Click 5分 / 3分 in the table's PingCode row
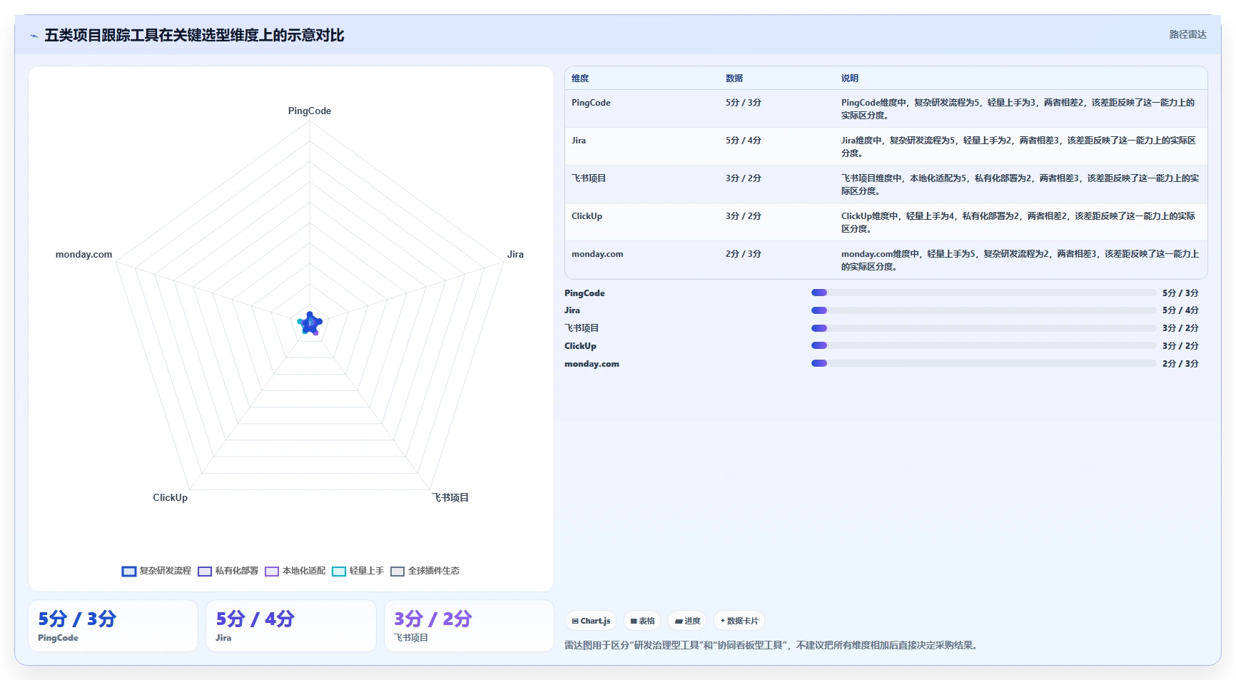Screen dimensions: 1236x680 744,103
